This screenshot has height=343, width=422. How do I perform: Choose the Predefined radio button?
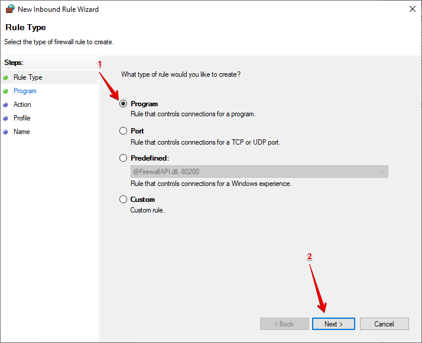coord(123,158)
